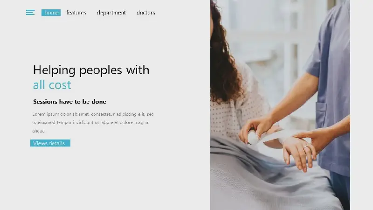Click the word 'aliqua.' in the paragraph
This screenshot has width=373, height=210.
click(x=39, y=131)
